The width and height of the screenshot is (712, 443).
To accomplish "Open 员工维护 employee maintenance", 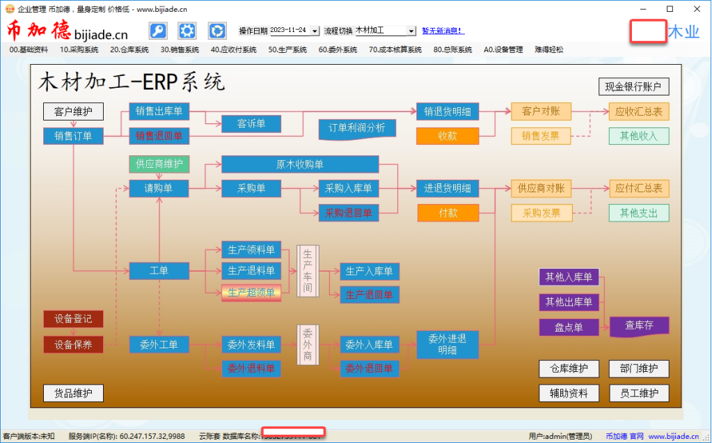I will 639,393.
